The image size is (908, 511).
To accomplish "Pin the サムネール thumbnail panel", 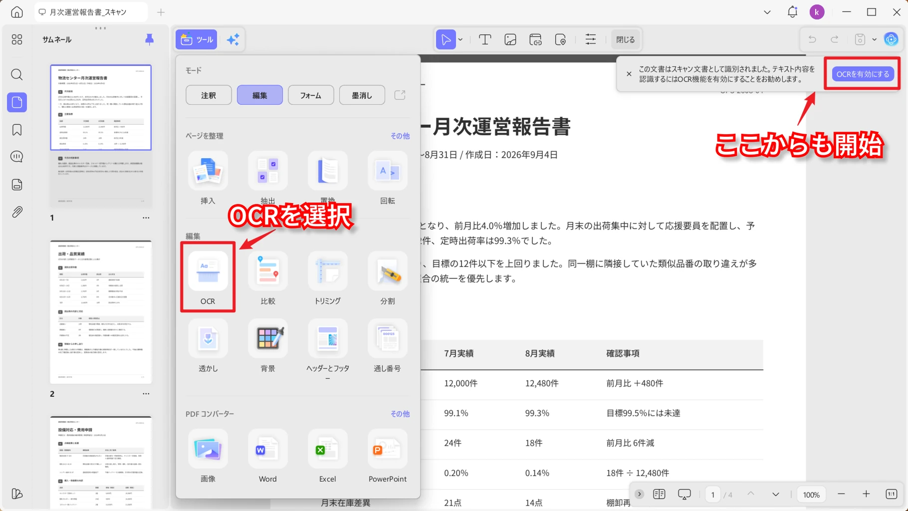I will click(x=149, y=39).
